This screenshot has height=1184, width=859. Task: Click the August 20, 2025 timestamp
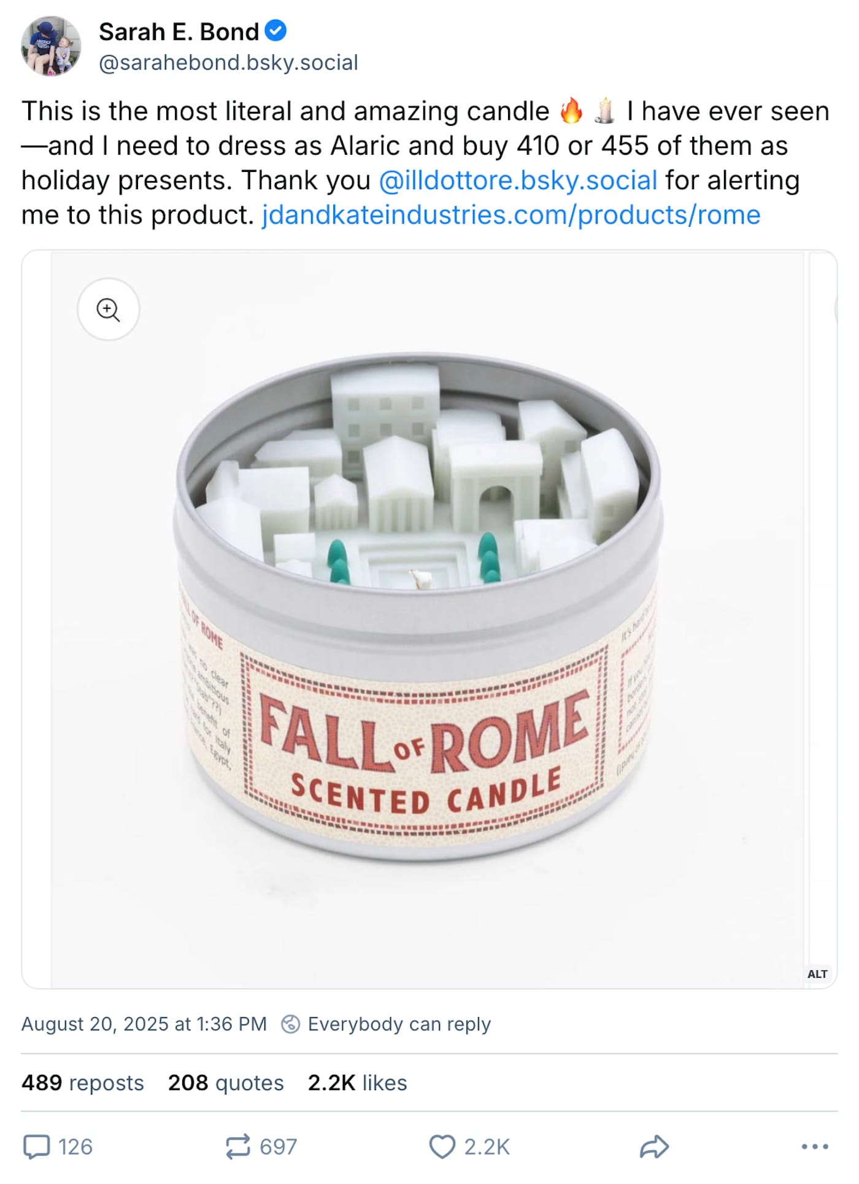[144, 1024]
